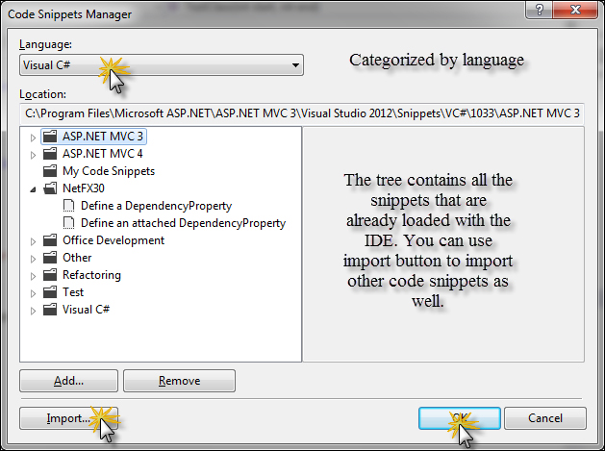This screenshot has height=451, width=605.
Task: Select the Visual C# tree item
Action: click(x=86, y=310)
